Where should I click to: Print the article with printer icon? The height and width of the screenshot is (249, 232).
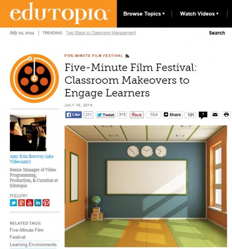[226, 115]
